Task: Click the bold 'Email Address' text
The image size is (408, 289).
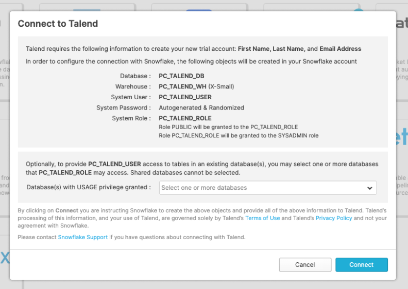Action: (340, 49)
